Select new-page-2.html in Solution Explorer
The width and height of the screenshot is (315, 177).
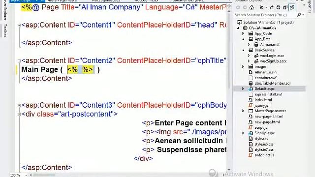(x=269, y=117)
